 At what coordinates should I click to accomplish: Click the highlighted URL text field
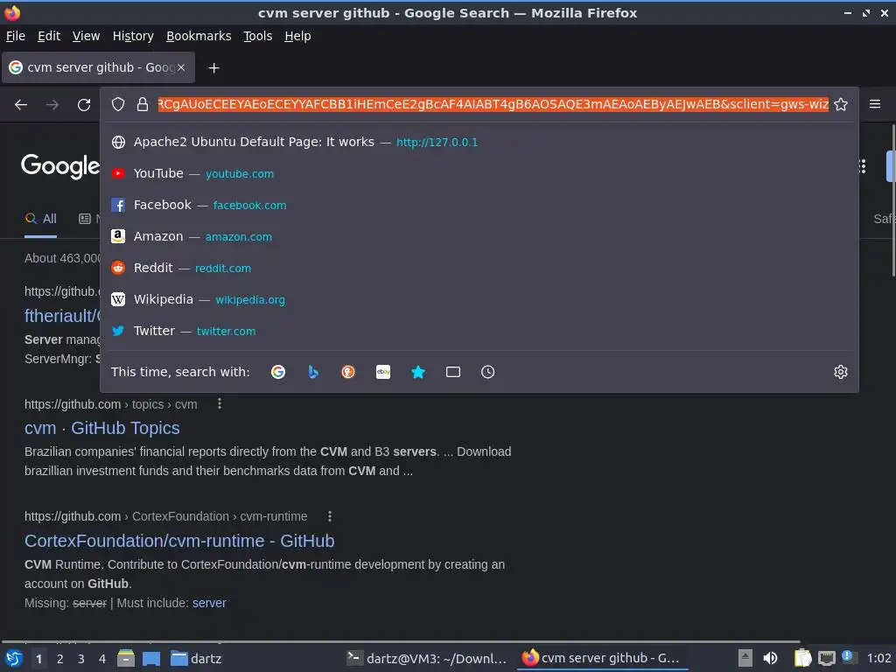(493, 104)
